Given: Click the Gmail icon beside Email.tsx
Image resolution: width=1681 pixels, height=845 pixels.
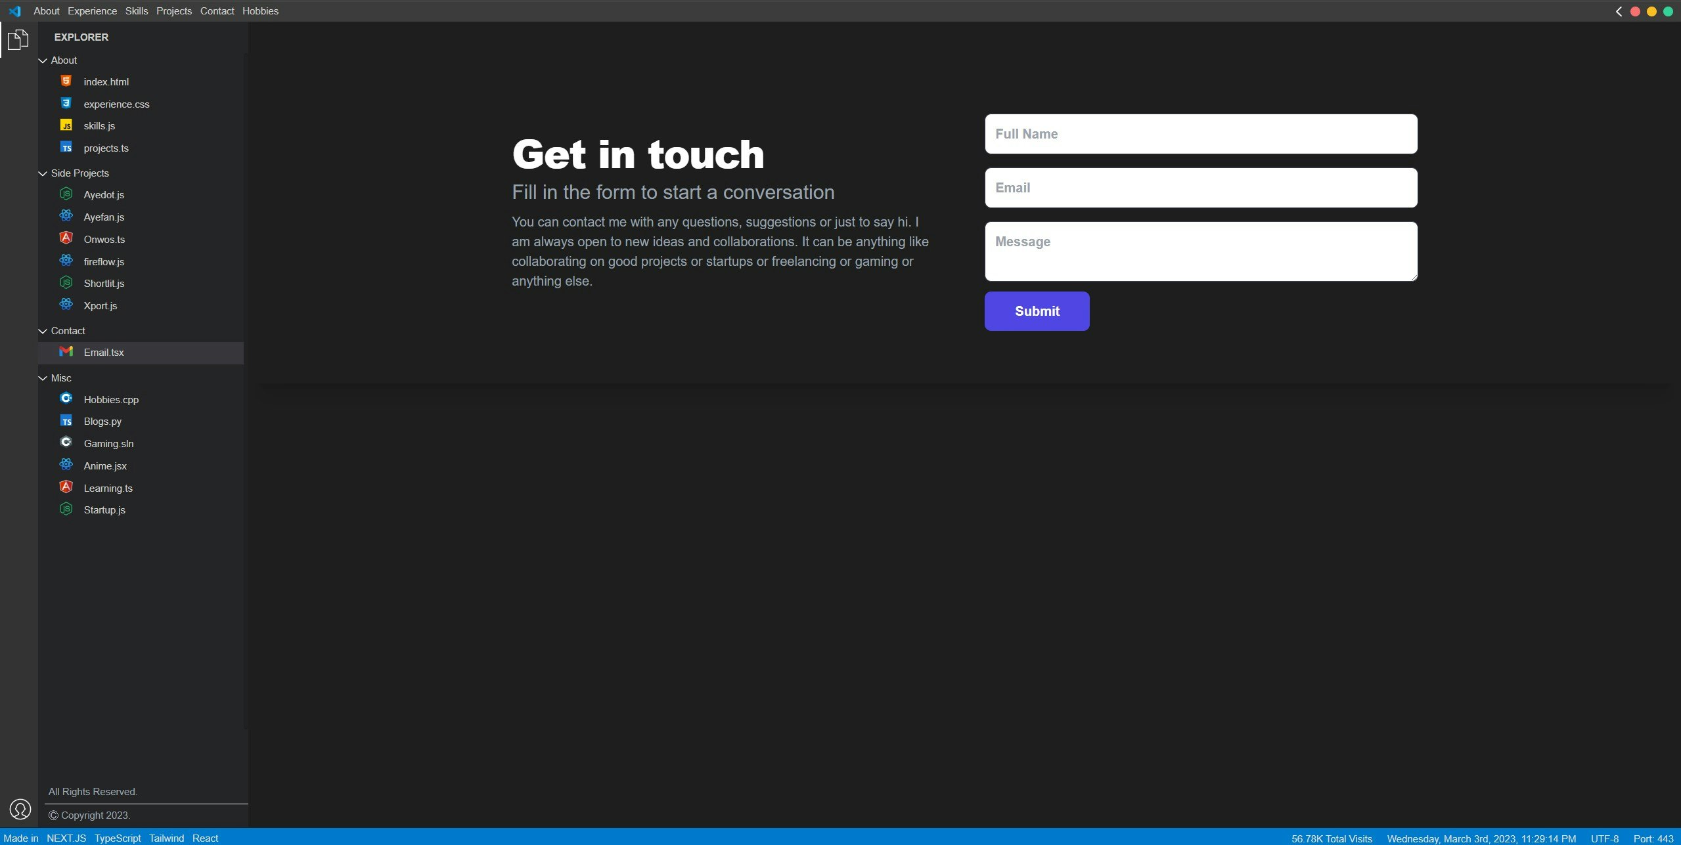Looking at the screenshot, I should 66,352.
